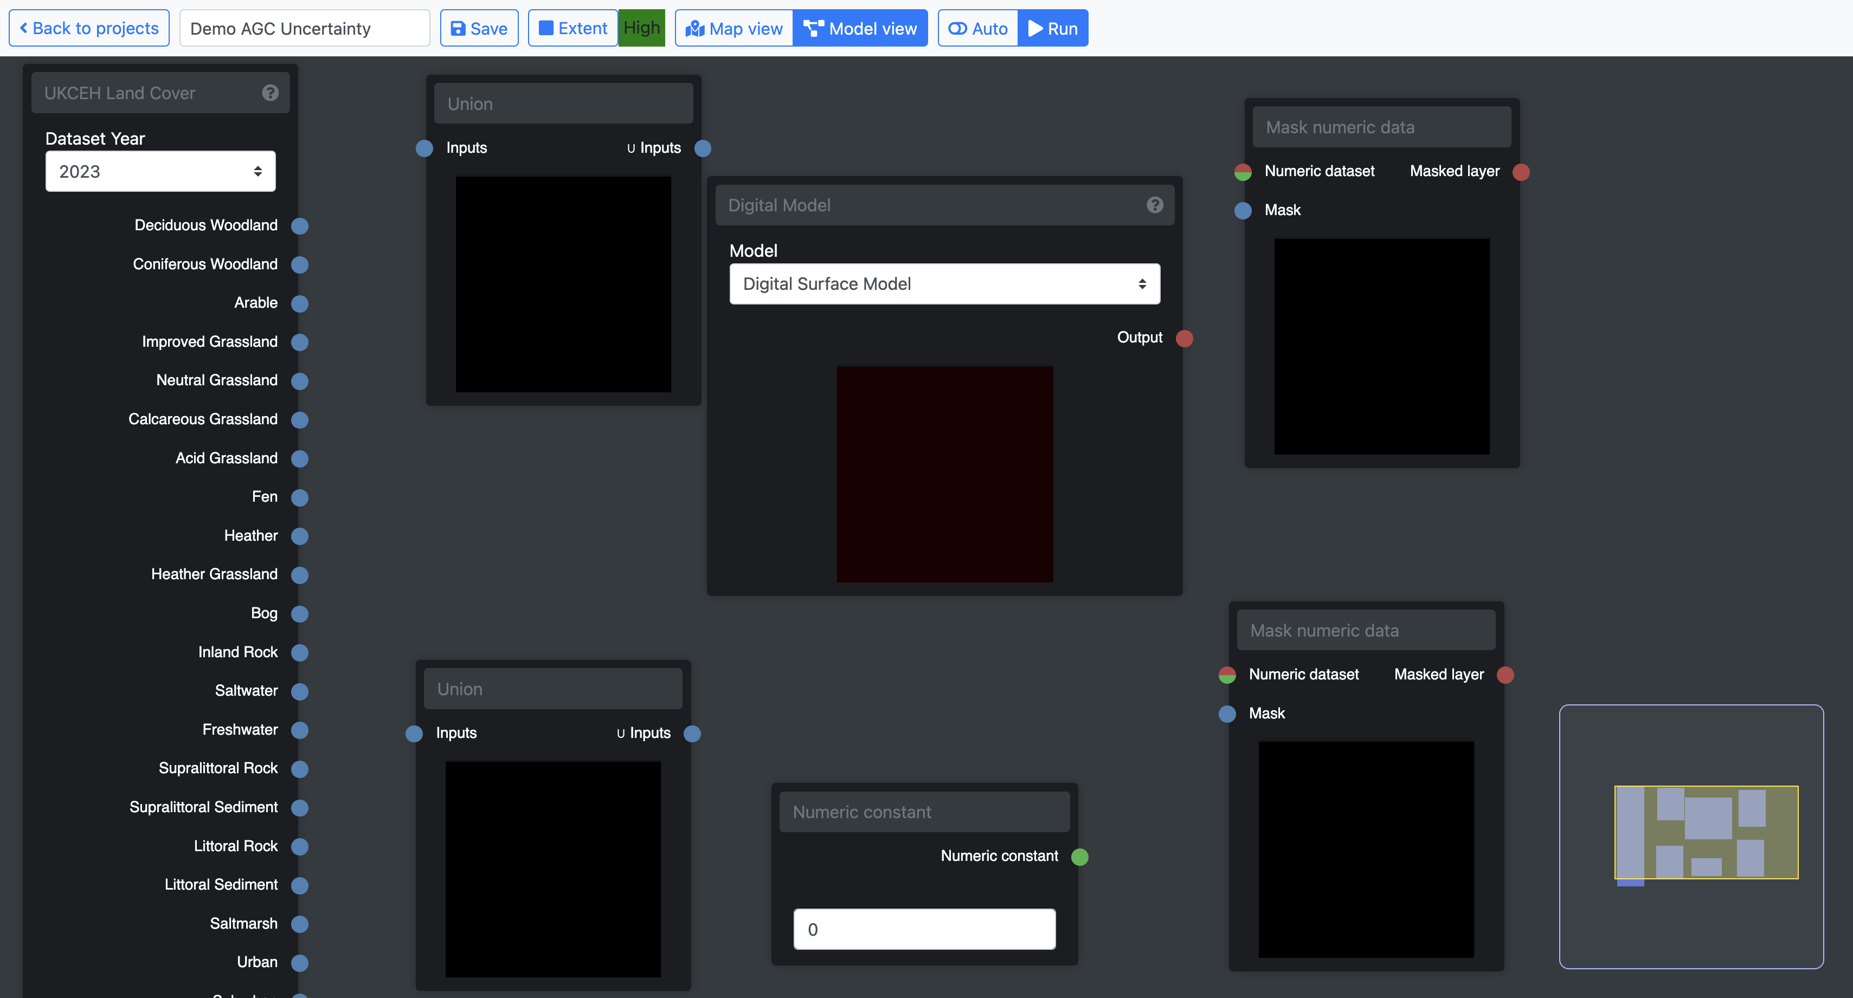Open the Dataset Year dropdown
The height and width of the screenshot is (998, 1853).
click(160, 171)
